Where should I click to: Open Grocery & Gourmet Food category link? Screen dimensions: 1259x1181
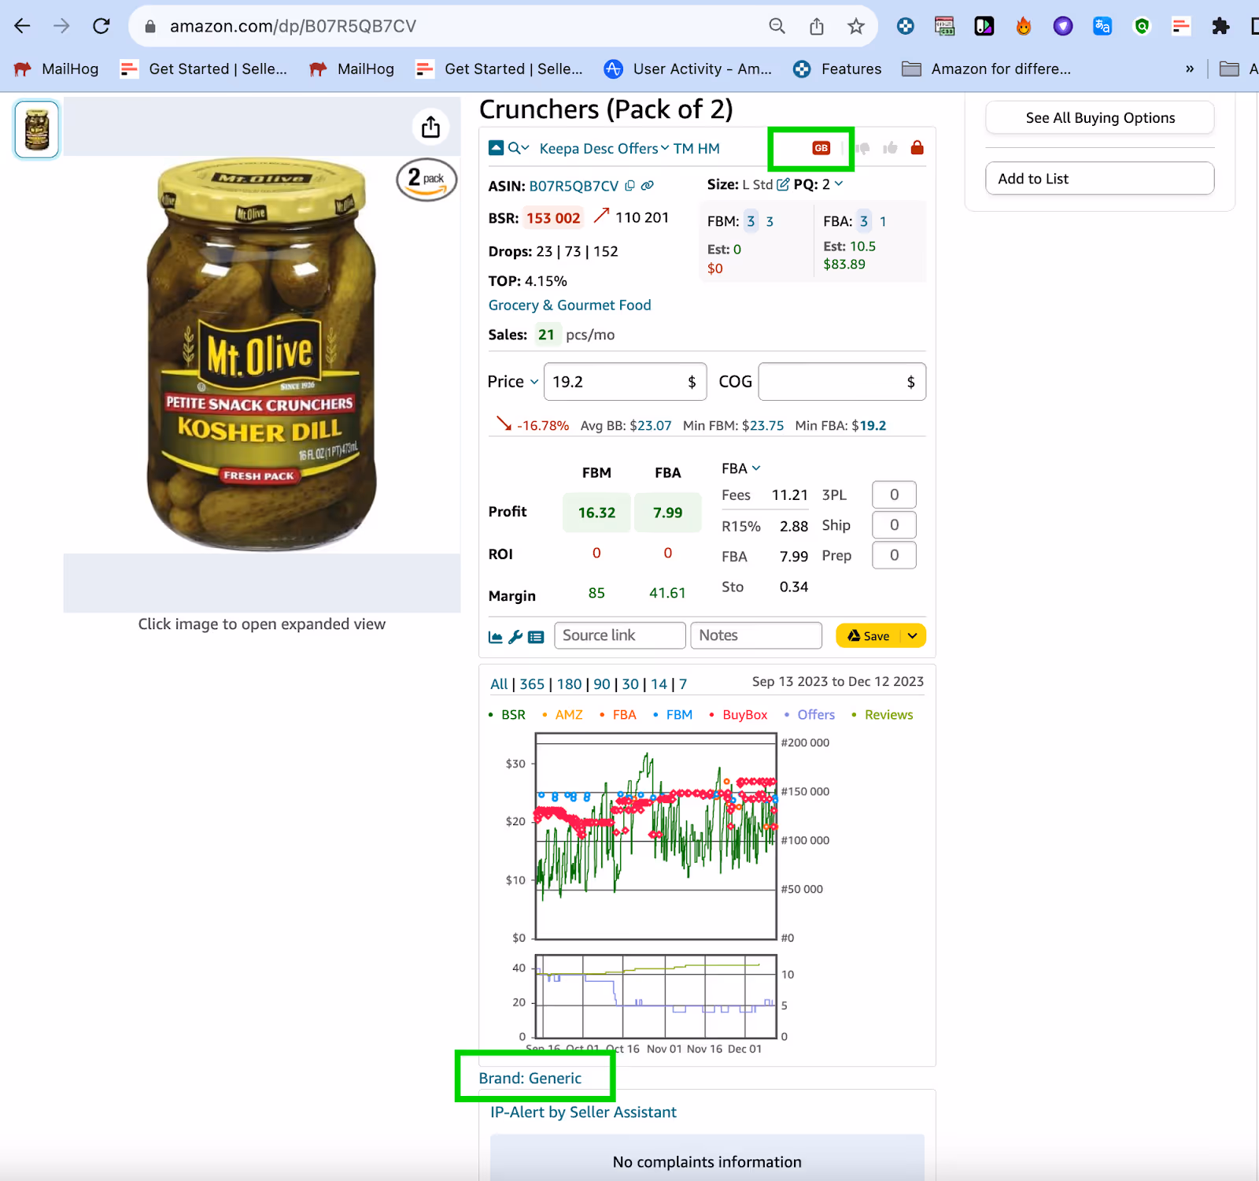[570, 305]
